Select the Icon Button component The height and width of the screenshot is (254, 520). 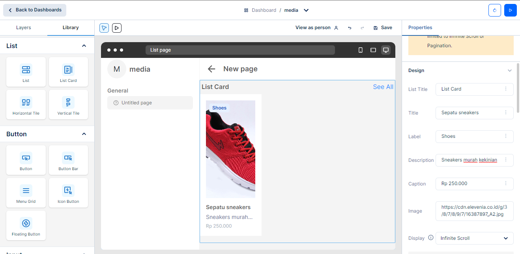pos(68,193)
